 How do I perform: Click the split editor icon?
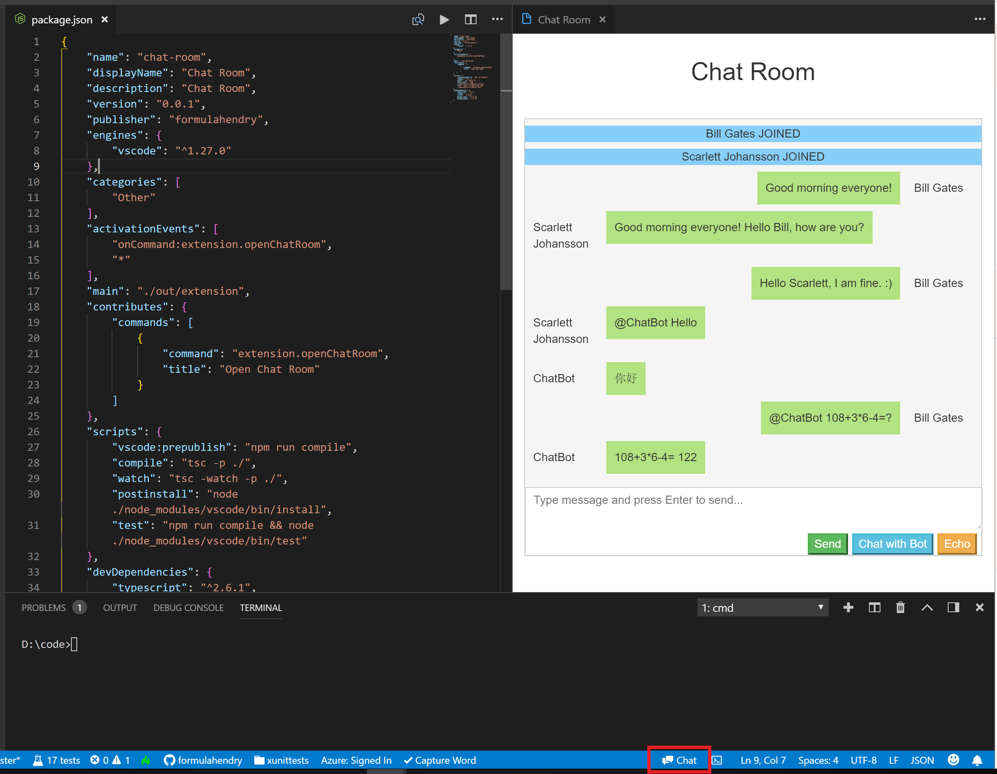(x=470, y=20)
